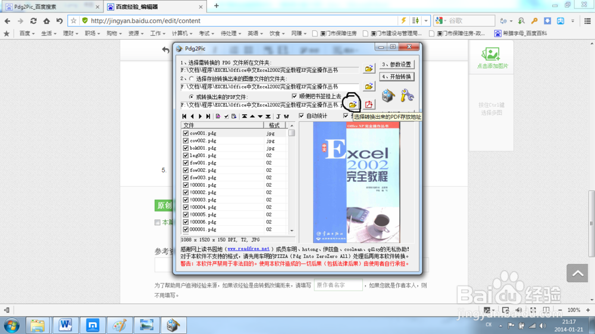Click the PDF output path field
This screenshot has width=595, height=334.
coord(262,105)
